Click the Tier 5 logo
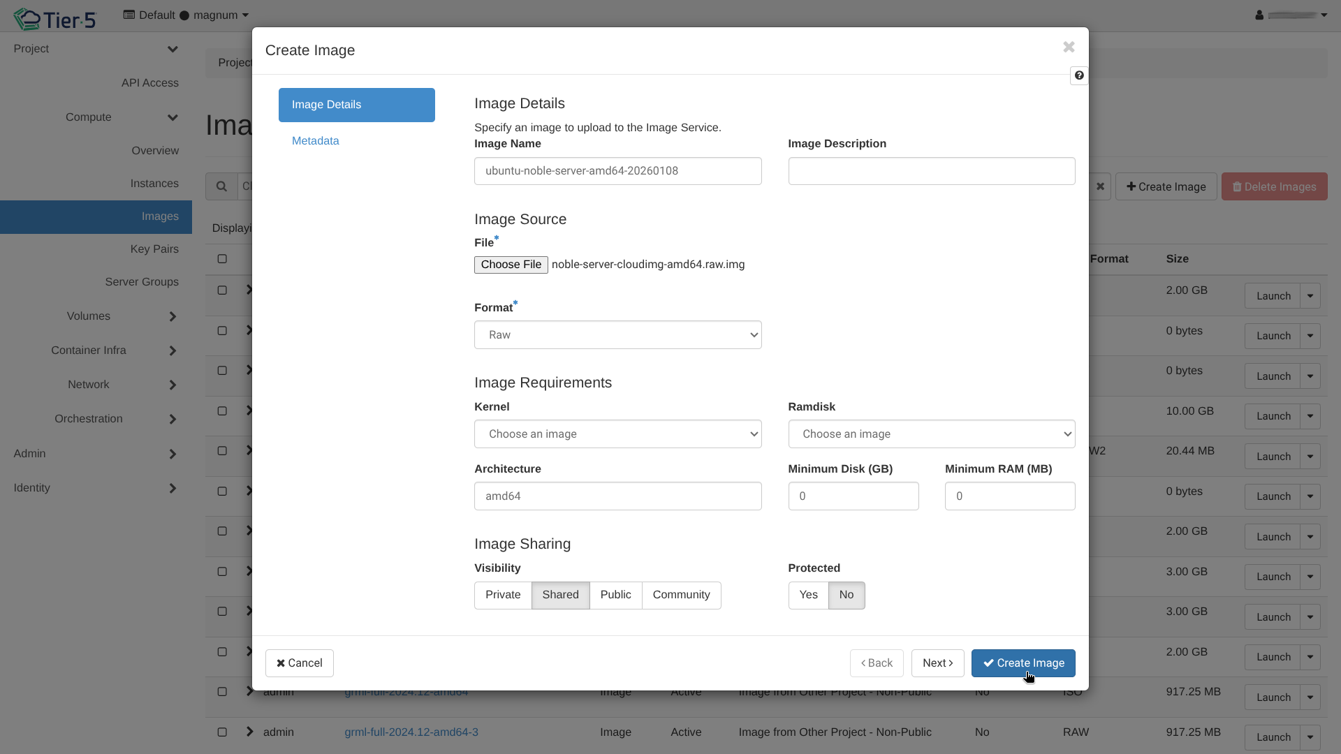The image size is (1341, 754). pos(54,19)
